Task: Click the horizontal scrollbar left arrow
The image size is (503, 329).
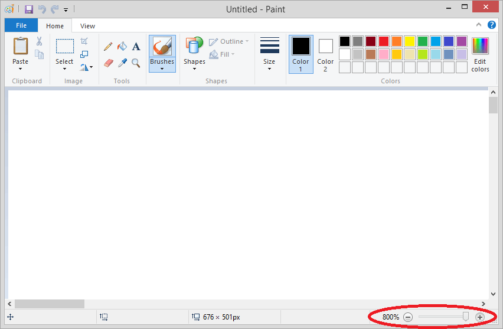Action: [x=9, y=304]
